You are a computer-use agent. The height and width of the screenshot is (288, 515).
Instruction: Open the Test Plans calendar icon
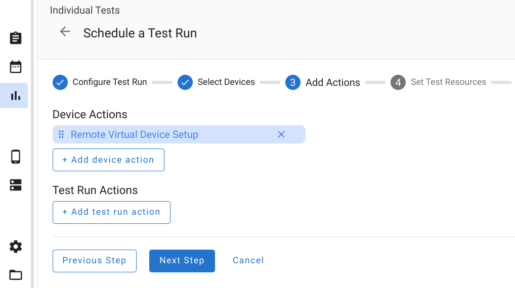pyautogui.click(x=16, y=67)
